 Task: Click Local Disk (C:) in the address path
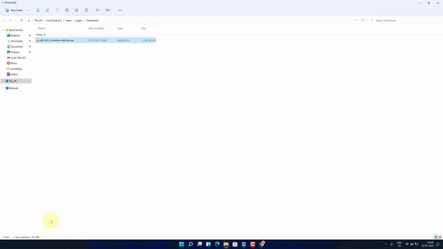pyautogui.click(x=54, y=20)
